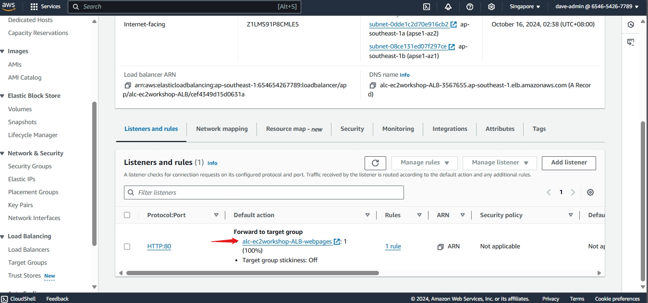Open the settings gear in top navigation
Screen dimensions: 648x303
point(491,7)
